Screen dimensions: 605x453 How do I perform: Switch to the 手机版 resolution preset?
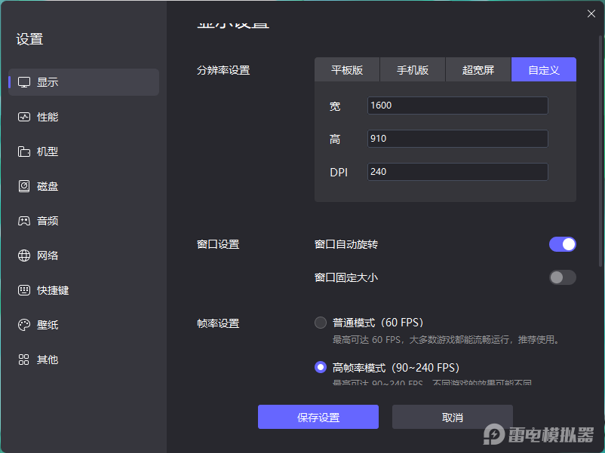[x=412, y=69]
